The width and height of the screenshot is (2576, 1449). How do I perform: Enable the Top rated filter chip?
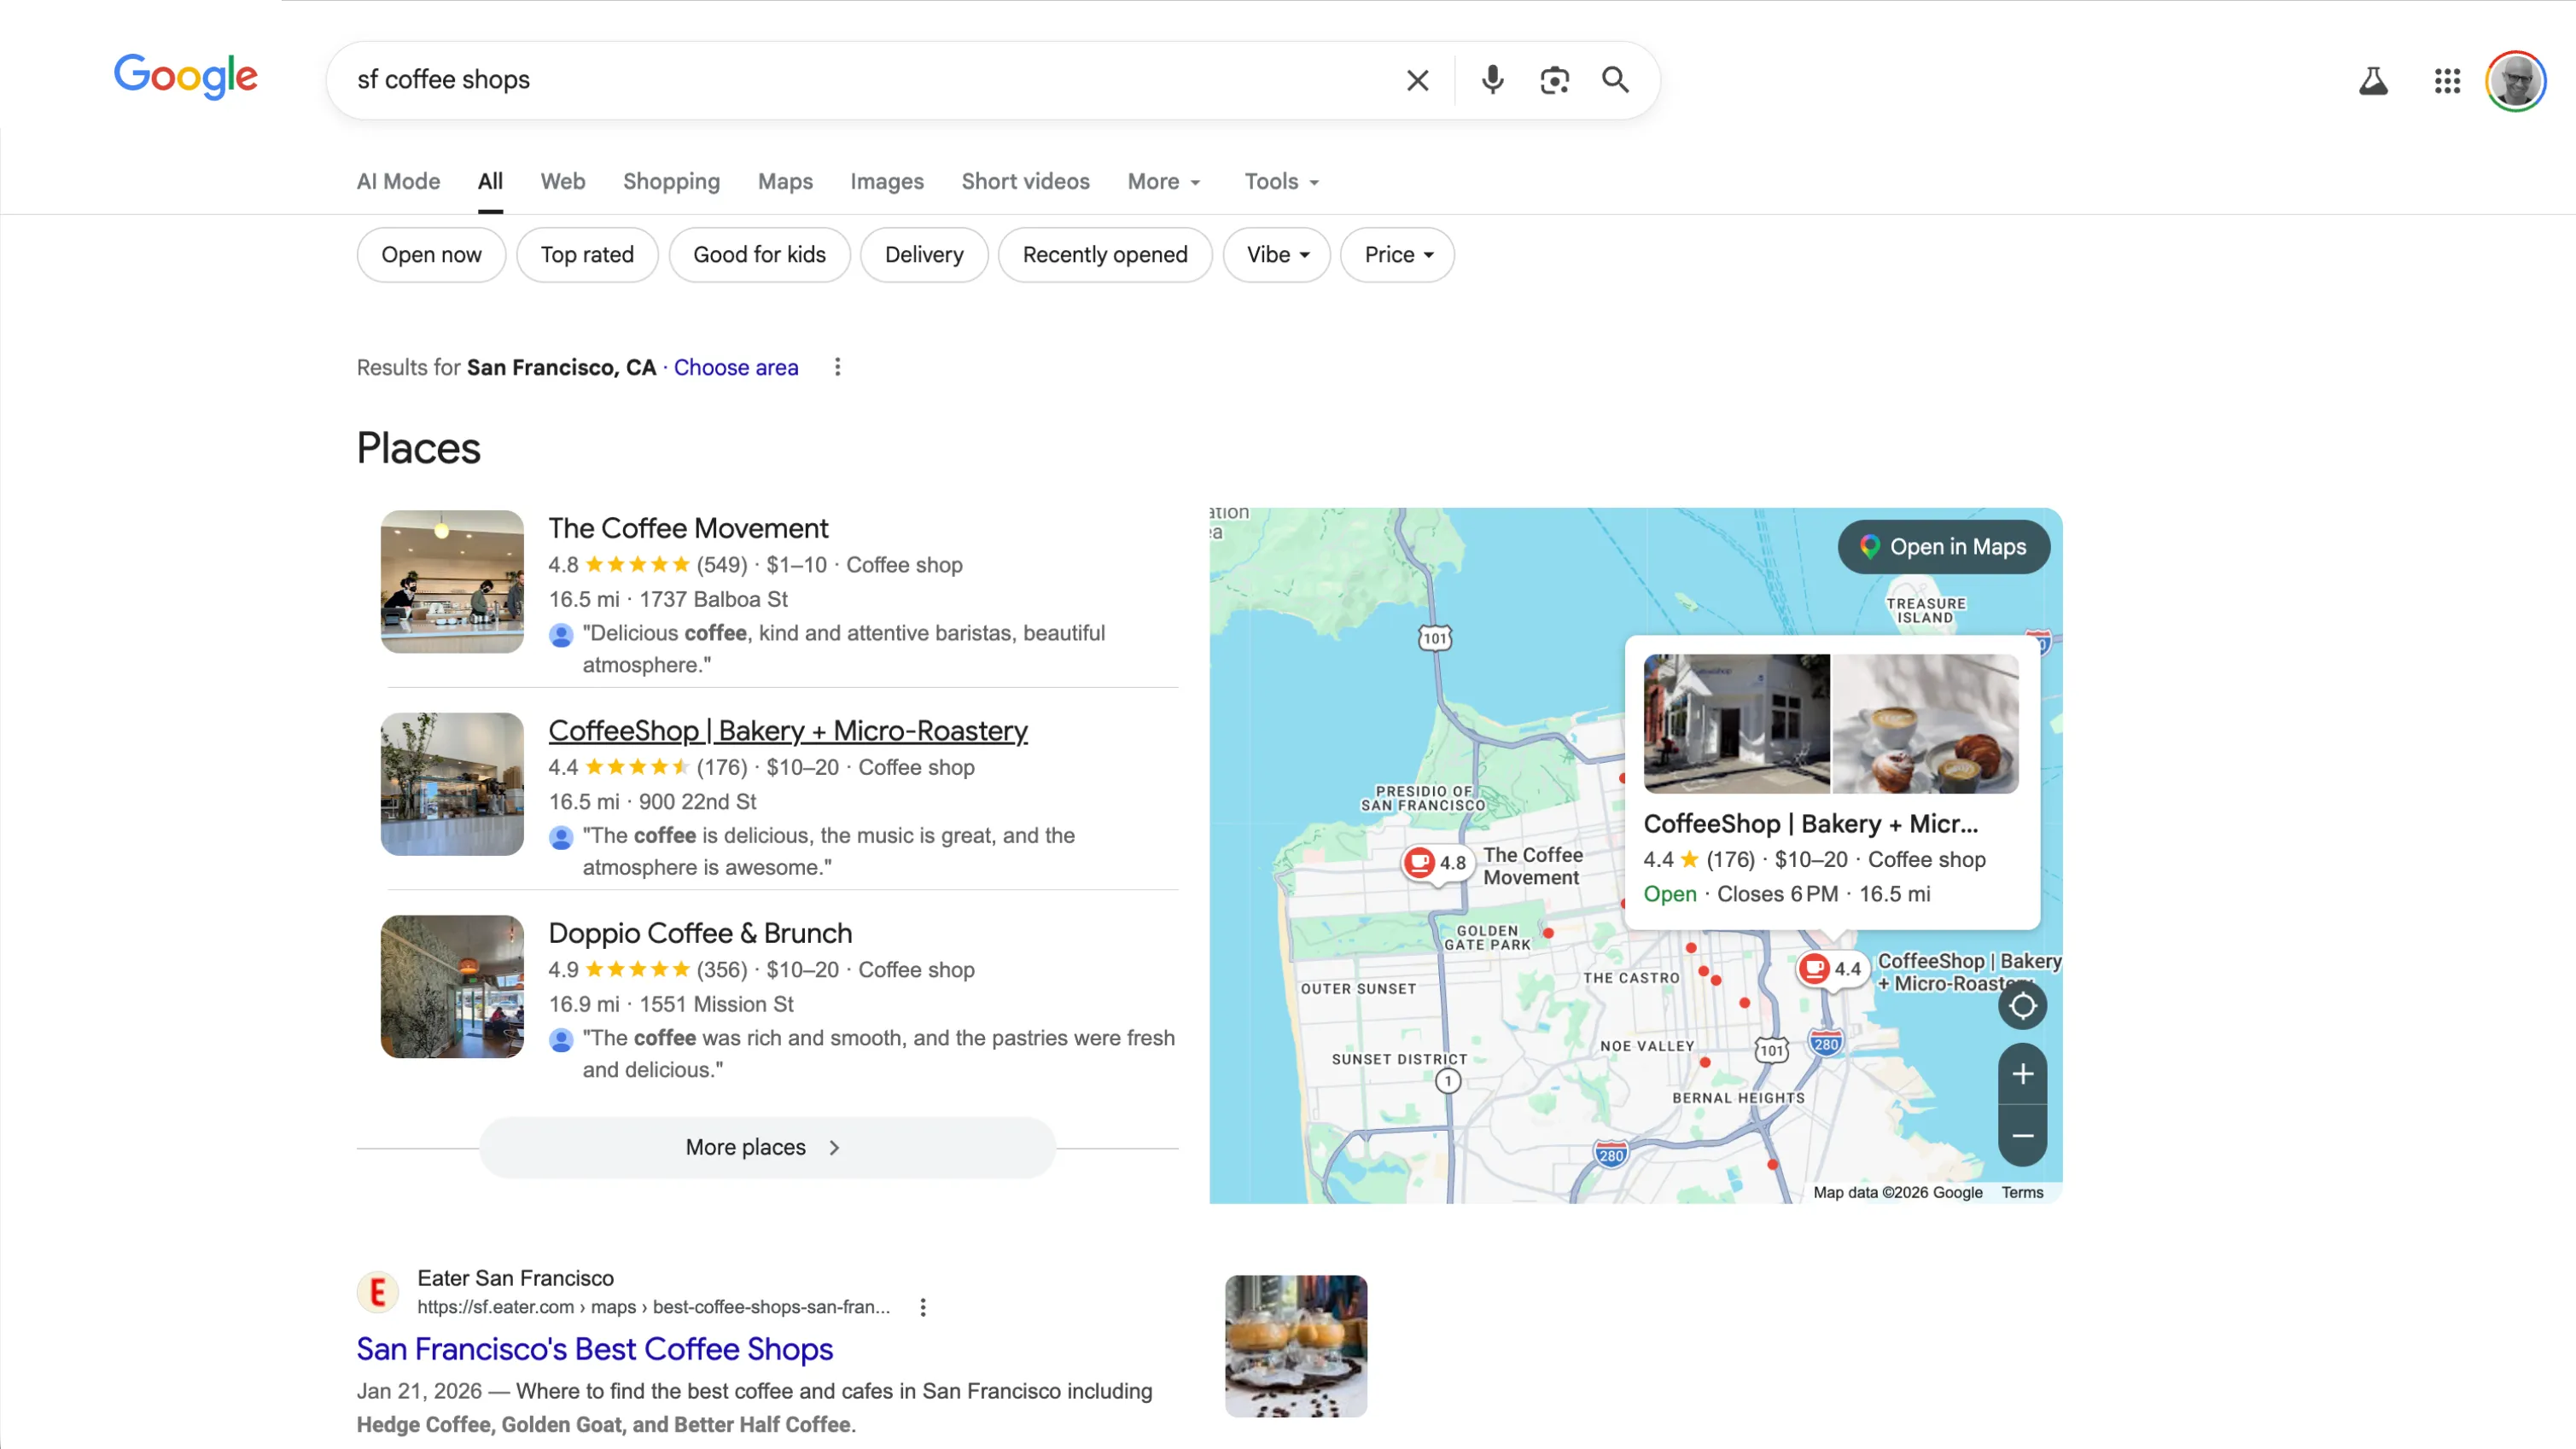pyautogui.click(x=587, y=255)
